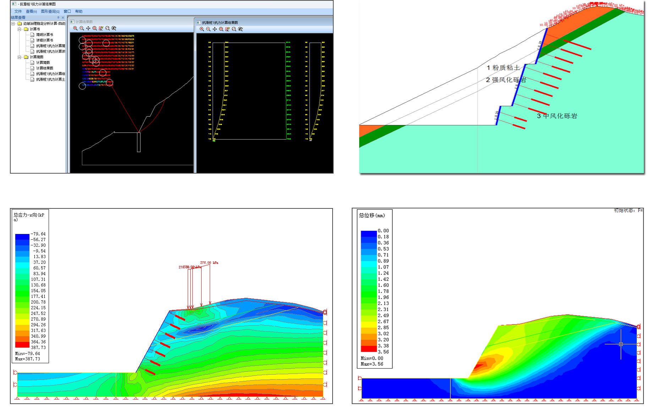Click zoom out icon in 计算结果图 window
Image resolution: width=657 pixels, height=414 pixels.
tap(82, 28)
